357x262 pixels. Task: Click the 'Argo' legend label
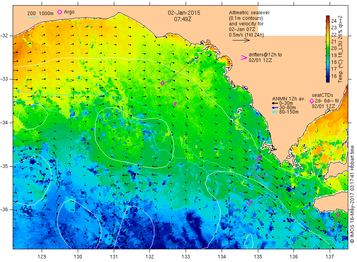click(69, 12)
